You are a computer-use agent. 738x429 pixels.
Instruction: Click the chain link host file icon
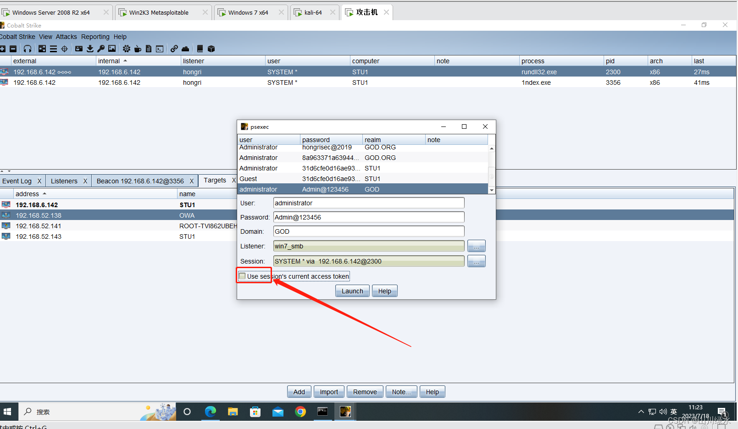[174, 49]
